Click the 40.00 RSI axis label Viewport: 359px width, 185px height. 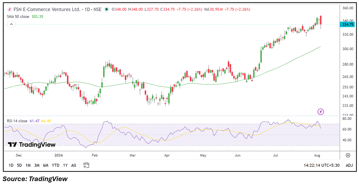[x=347, y=140]
